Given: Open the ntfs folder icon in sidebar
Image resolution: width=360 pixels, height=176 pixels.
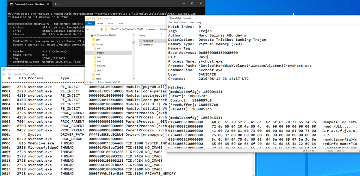Looking at the screenshot, I should tap(95, 61).
